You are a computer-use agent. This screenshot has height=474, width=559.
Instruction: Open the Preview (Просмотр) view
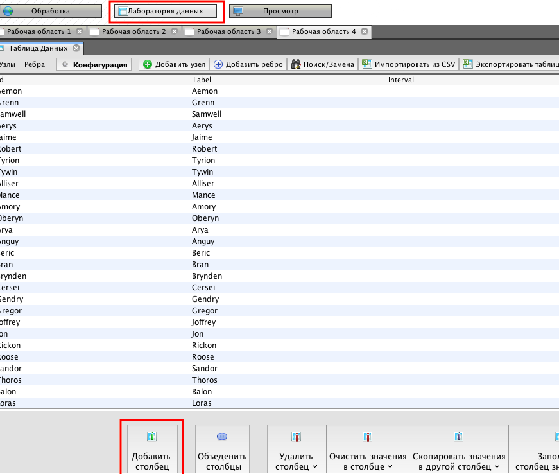point(280,11)
